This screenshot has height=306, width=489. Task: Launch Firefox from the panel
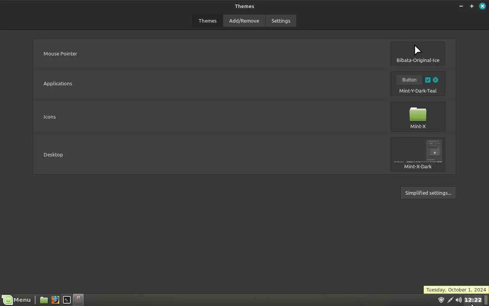(x=55, y=300)
